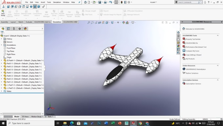Switch to the Assembly ribbon tab
This screenshot has height=126, width=223.
(4, 22)
